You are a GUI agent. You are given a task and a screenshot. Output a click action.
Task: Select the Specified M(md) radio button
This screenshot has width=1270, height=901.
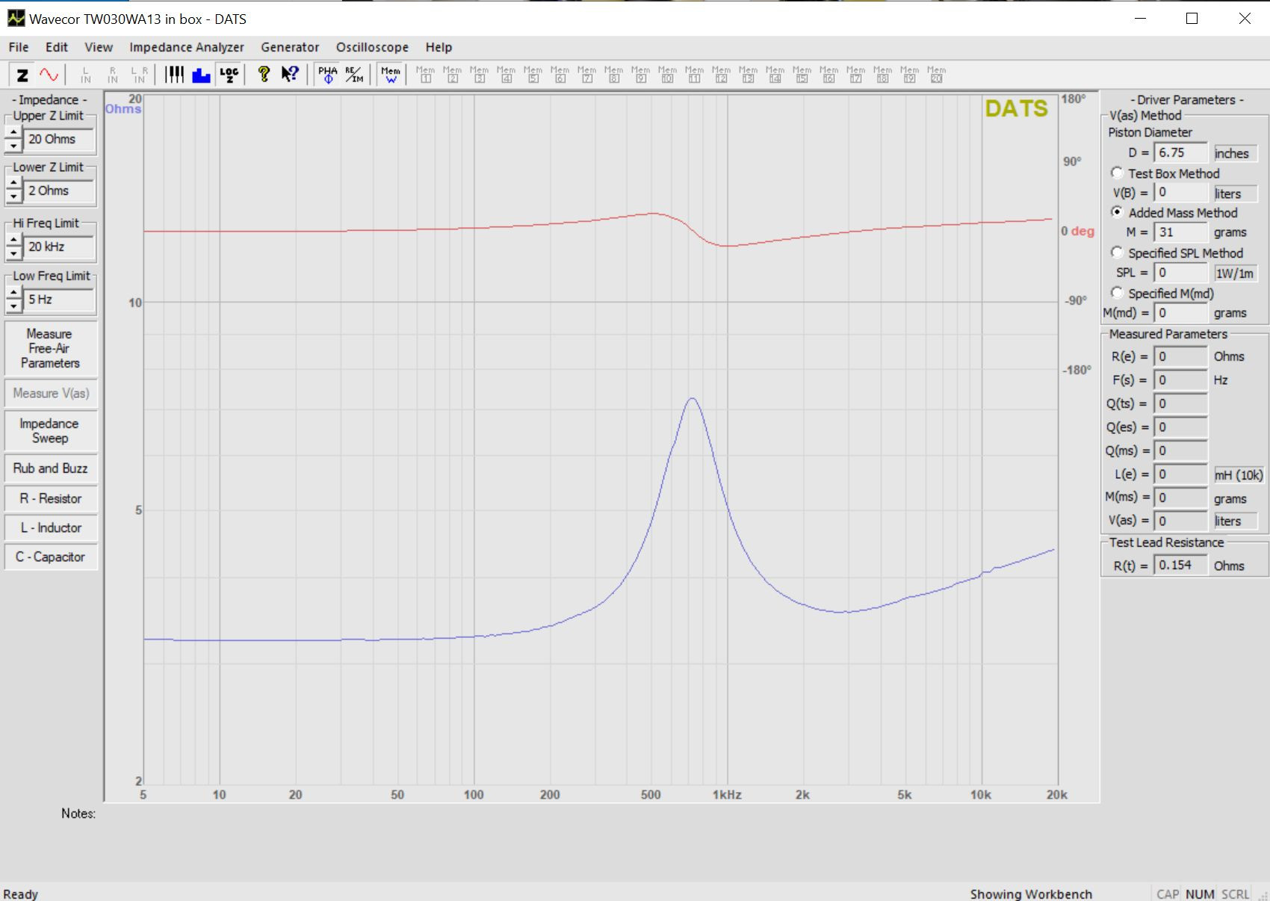(1117, 293)
